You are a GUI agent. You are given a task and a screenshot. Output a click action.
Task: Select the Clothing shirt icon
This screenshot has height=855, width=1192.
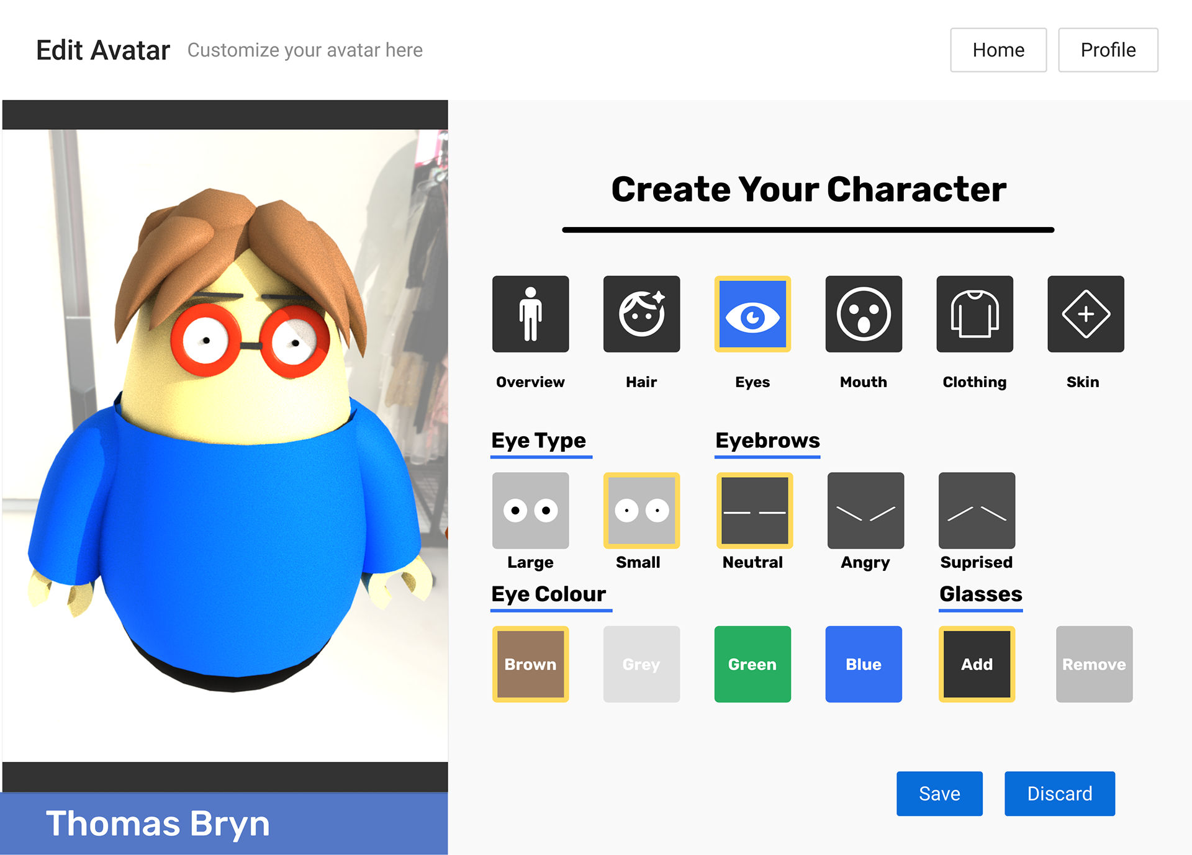pyautogui.click(x=974, y=314)
